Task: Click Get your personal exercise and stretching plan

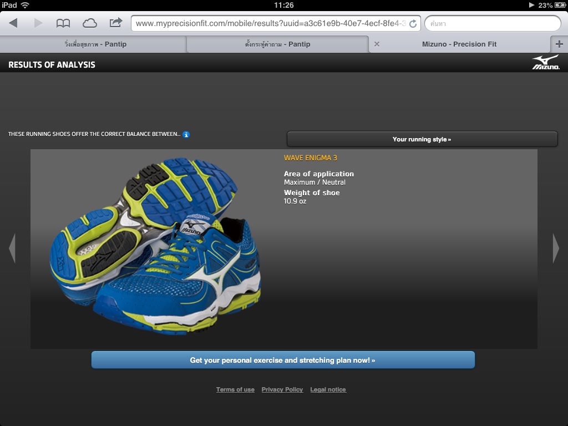Action: point(283,360)
